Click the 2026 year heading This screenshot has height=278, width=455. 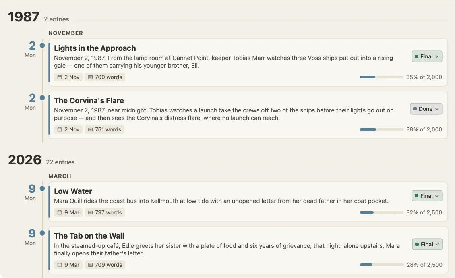[x=25, y=160]
